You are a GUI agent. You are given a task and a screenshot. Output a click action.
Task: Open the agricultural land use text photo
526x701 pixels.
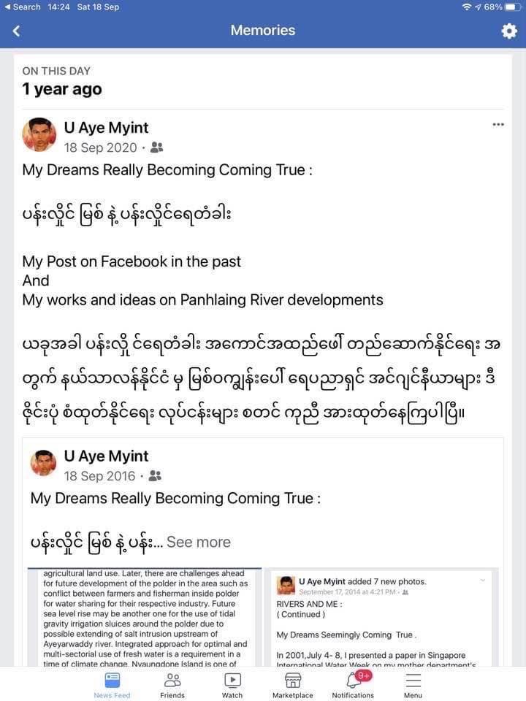(x=145, y=617)
